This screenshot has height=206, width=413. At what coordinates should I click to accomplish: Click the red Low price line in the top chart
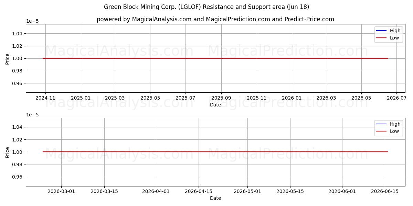pos(215,58)
